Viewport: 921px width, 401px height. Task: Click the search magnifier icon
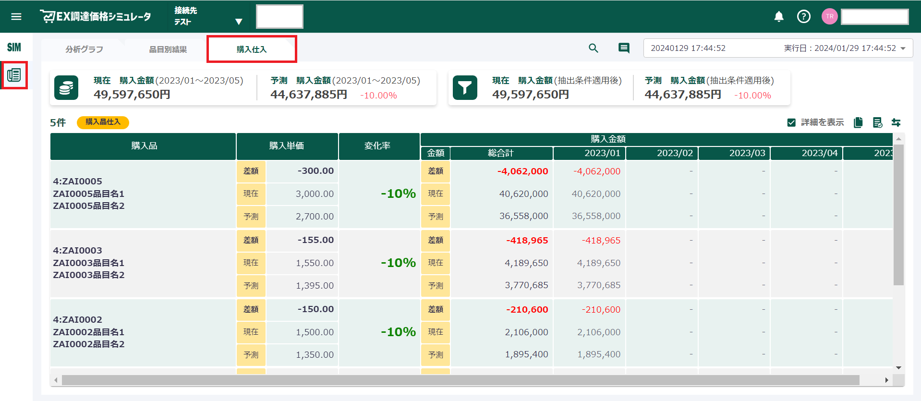click(x=594, y=48)
